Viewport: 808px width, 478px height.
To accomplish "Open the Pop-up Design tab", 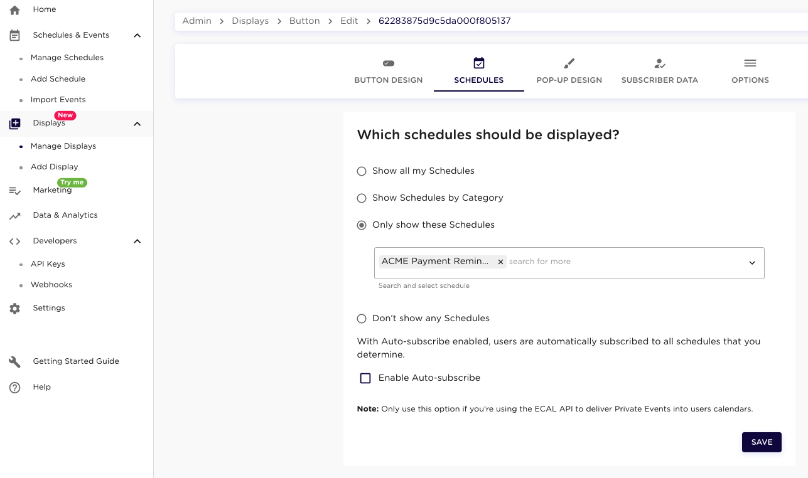I will pyautogui.click(x=569, y=72).
